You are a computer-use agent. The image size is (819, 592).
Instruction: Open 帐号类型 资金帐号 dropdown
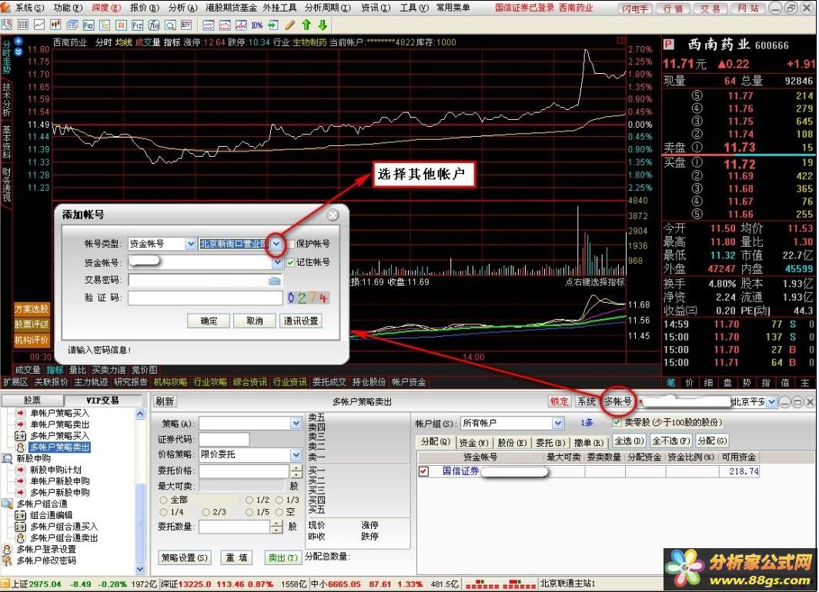[x=190, y=244]
